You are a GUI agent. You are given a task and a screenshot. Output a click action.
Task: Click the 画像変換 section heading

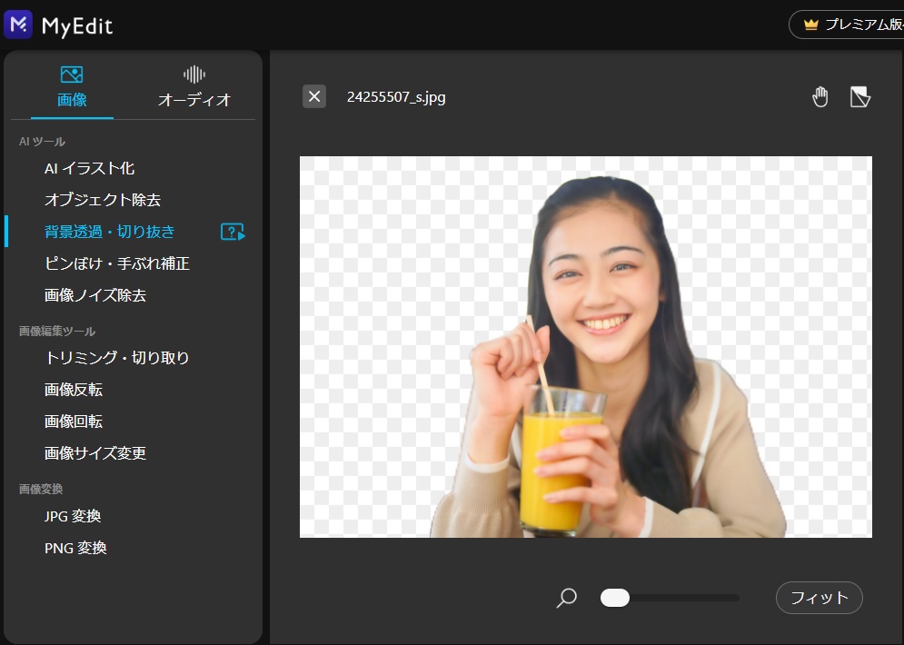41,490
